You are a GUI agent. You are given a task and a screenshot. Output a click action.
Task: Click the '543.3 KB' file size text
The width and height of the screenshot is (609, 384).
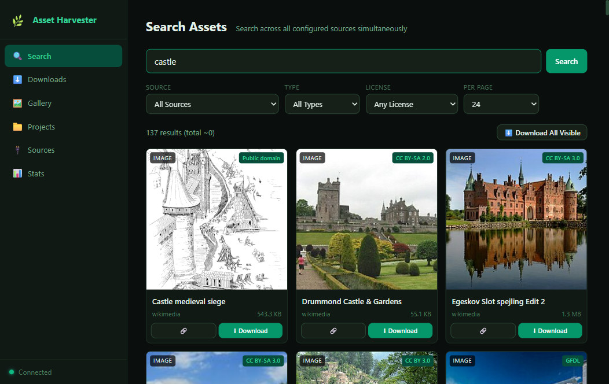(269, 314)
